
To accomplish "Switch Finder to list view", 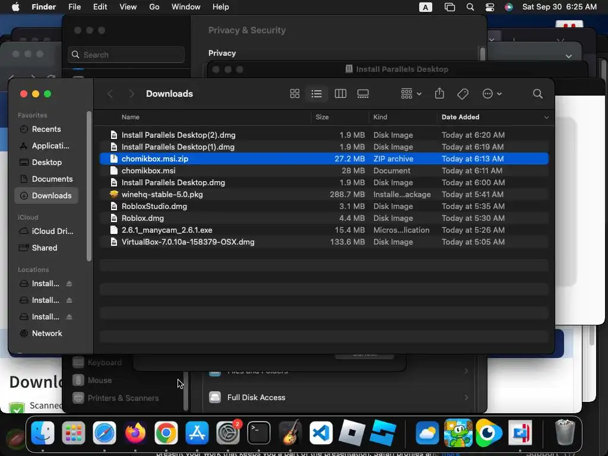I will (316, 94).
